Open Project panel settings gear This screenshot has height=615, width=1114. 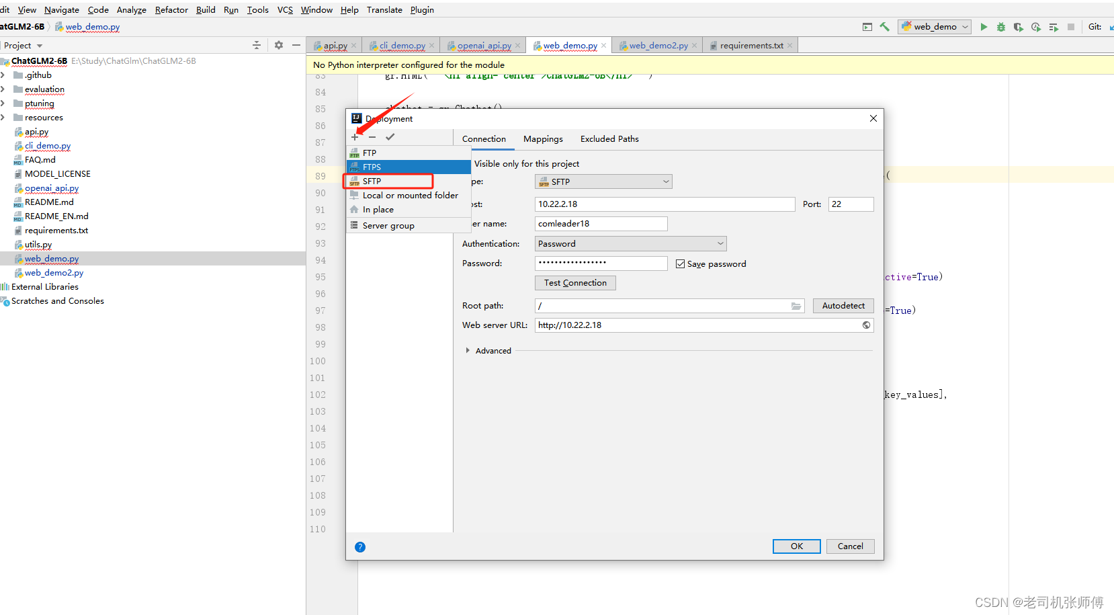[279, 45]
